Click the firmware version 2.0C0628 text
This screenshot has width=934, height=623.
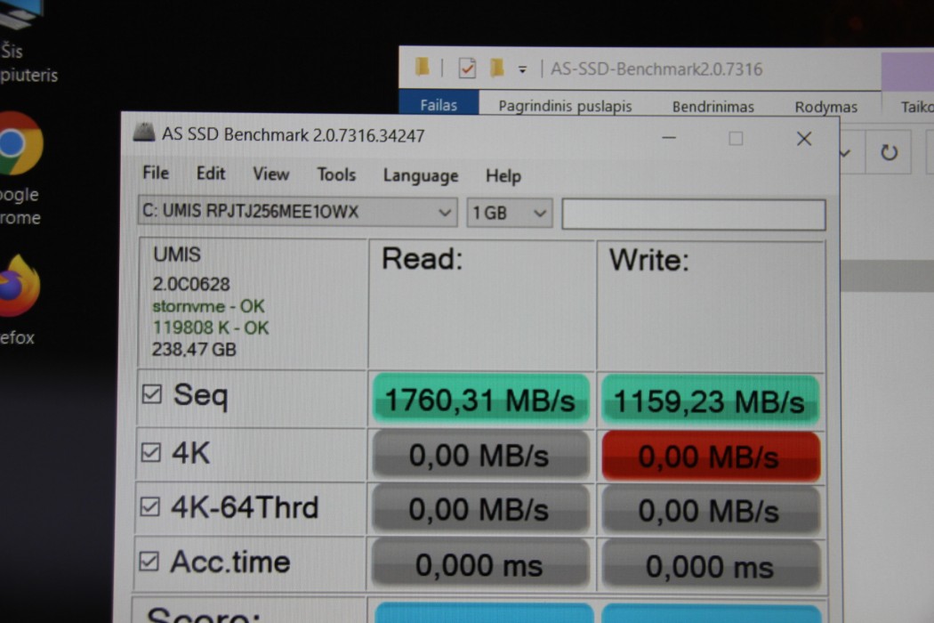[191, 285]
